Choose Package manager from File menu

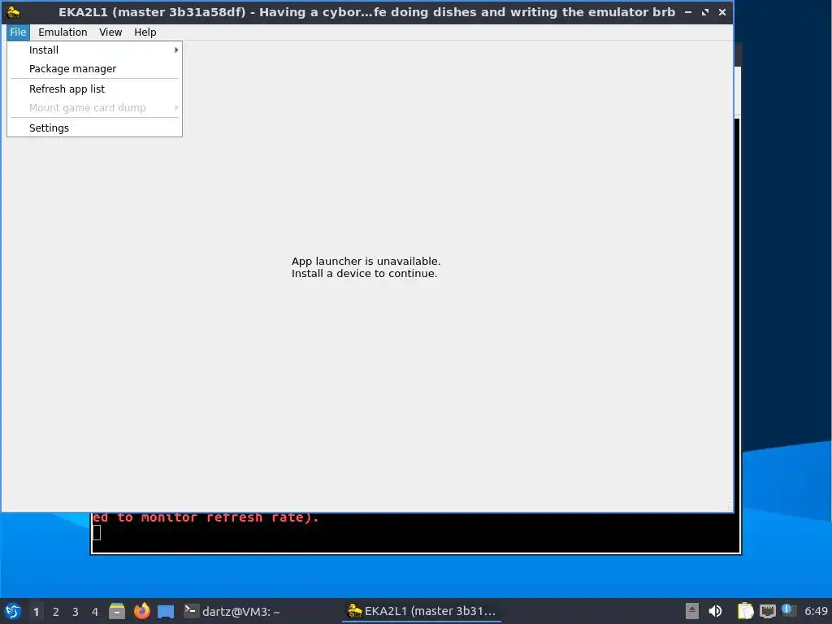pyautogui.click(x=94, y=68)
